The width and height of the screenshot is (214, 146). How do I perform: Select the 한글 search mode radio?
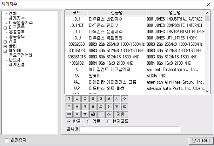(69, 121)
